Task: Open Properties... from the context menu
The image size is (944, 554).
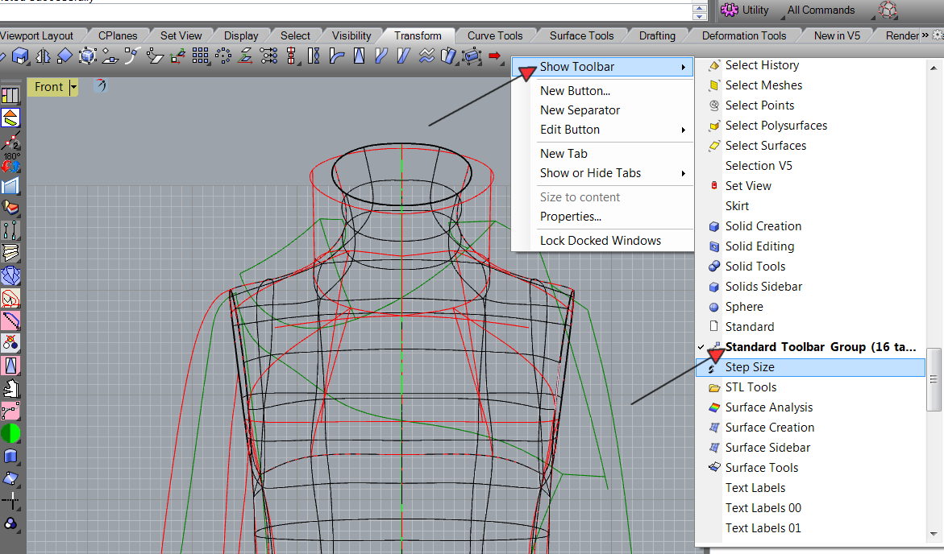Action: (571, 217)
